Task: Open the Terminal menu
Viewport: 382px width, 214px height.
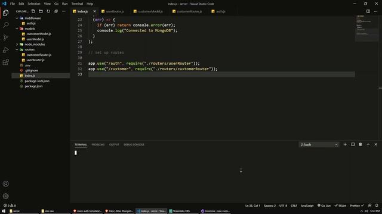Action: tap(77, 4)
